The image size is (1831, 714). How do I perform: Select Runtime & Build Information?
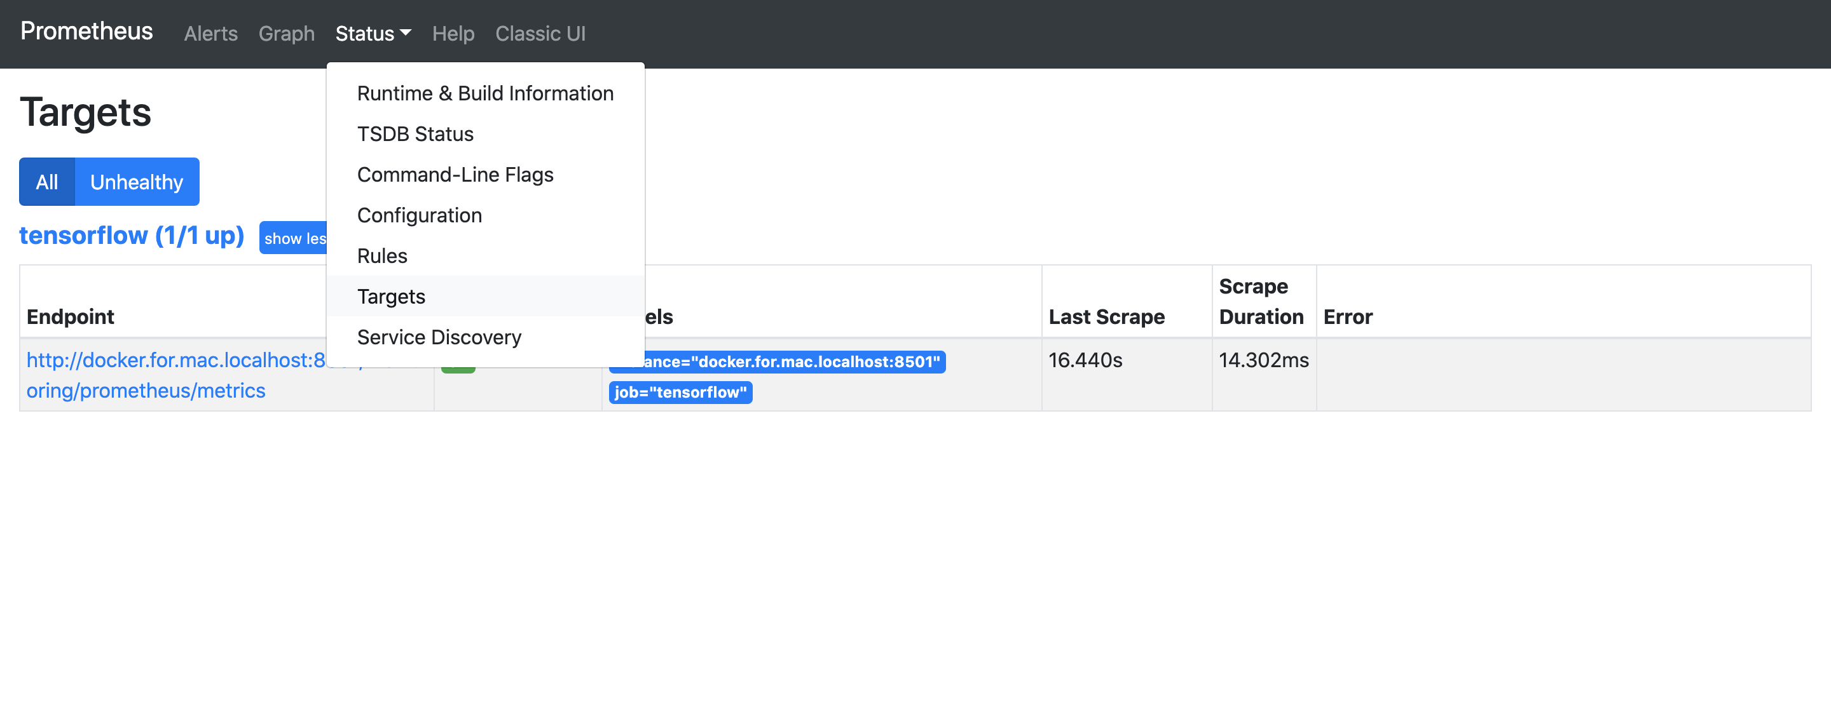[x=486, y=93]
